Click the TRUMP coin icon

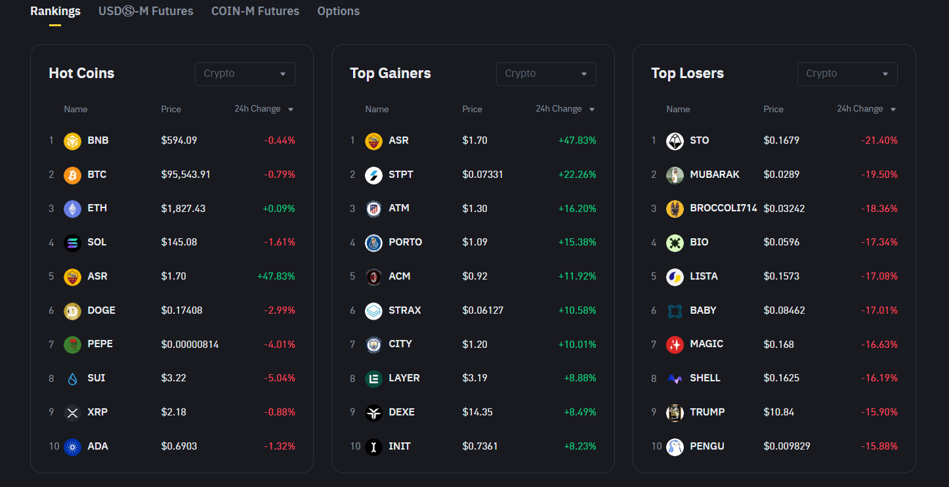675,412
